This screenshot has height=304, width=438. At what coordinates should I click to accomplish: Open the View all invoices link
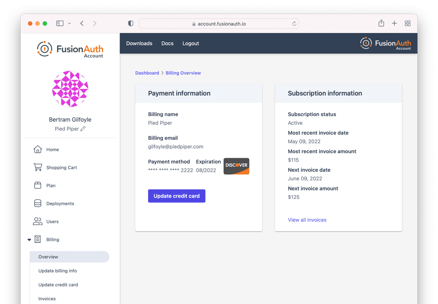pos(307,220)
